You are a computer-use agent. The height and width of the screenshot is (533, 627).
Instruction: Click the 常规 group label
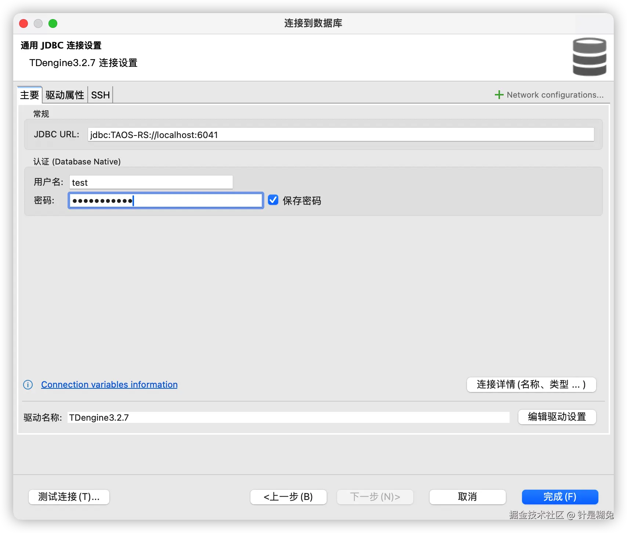tap(41, 114)
